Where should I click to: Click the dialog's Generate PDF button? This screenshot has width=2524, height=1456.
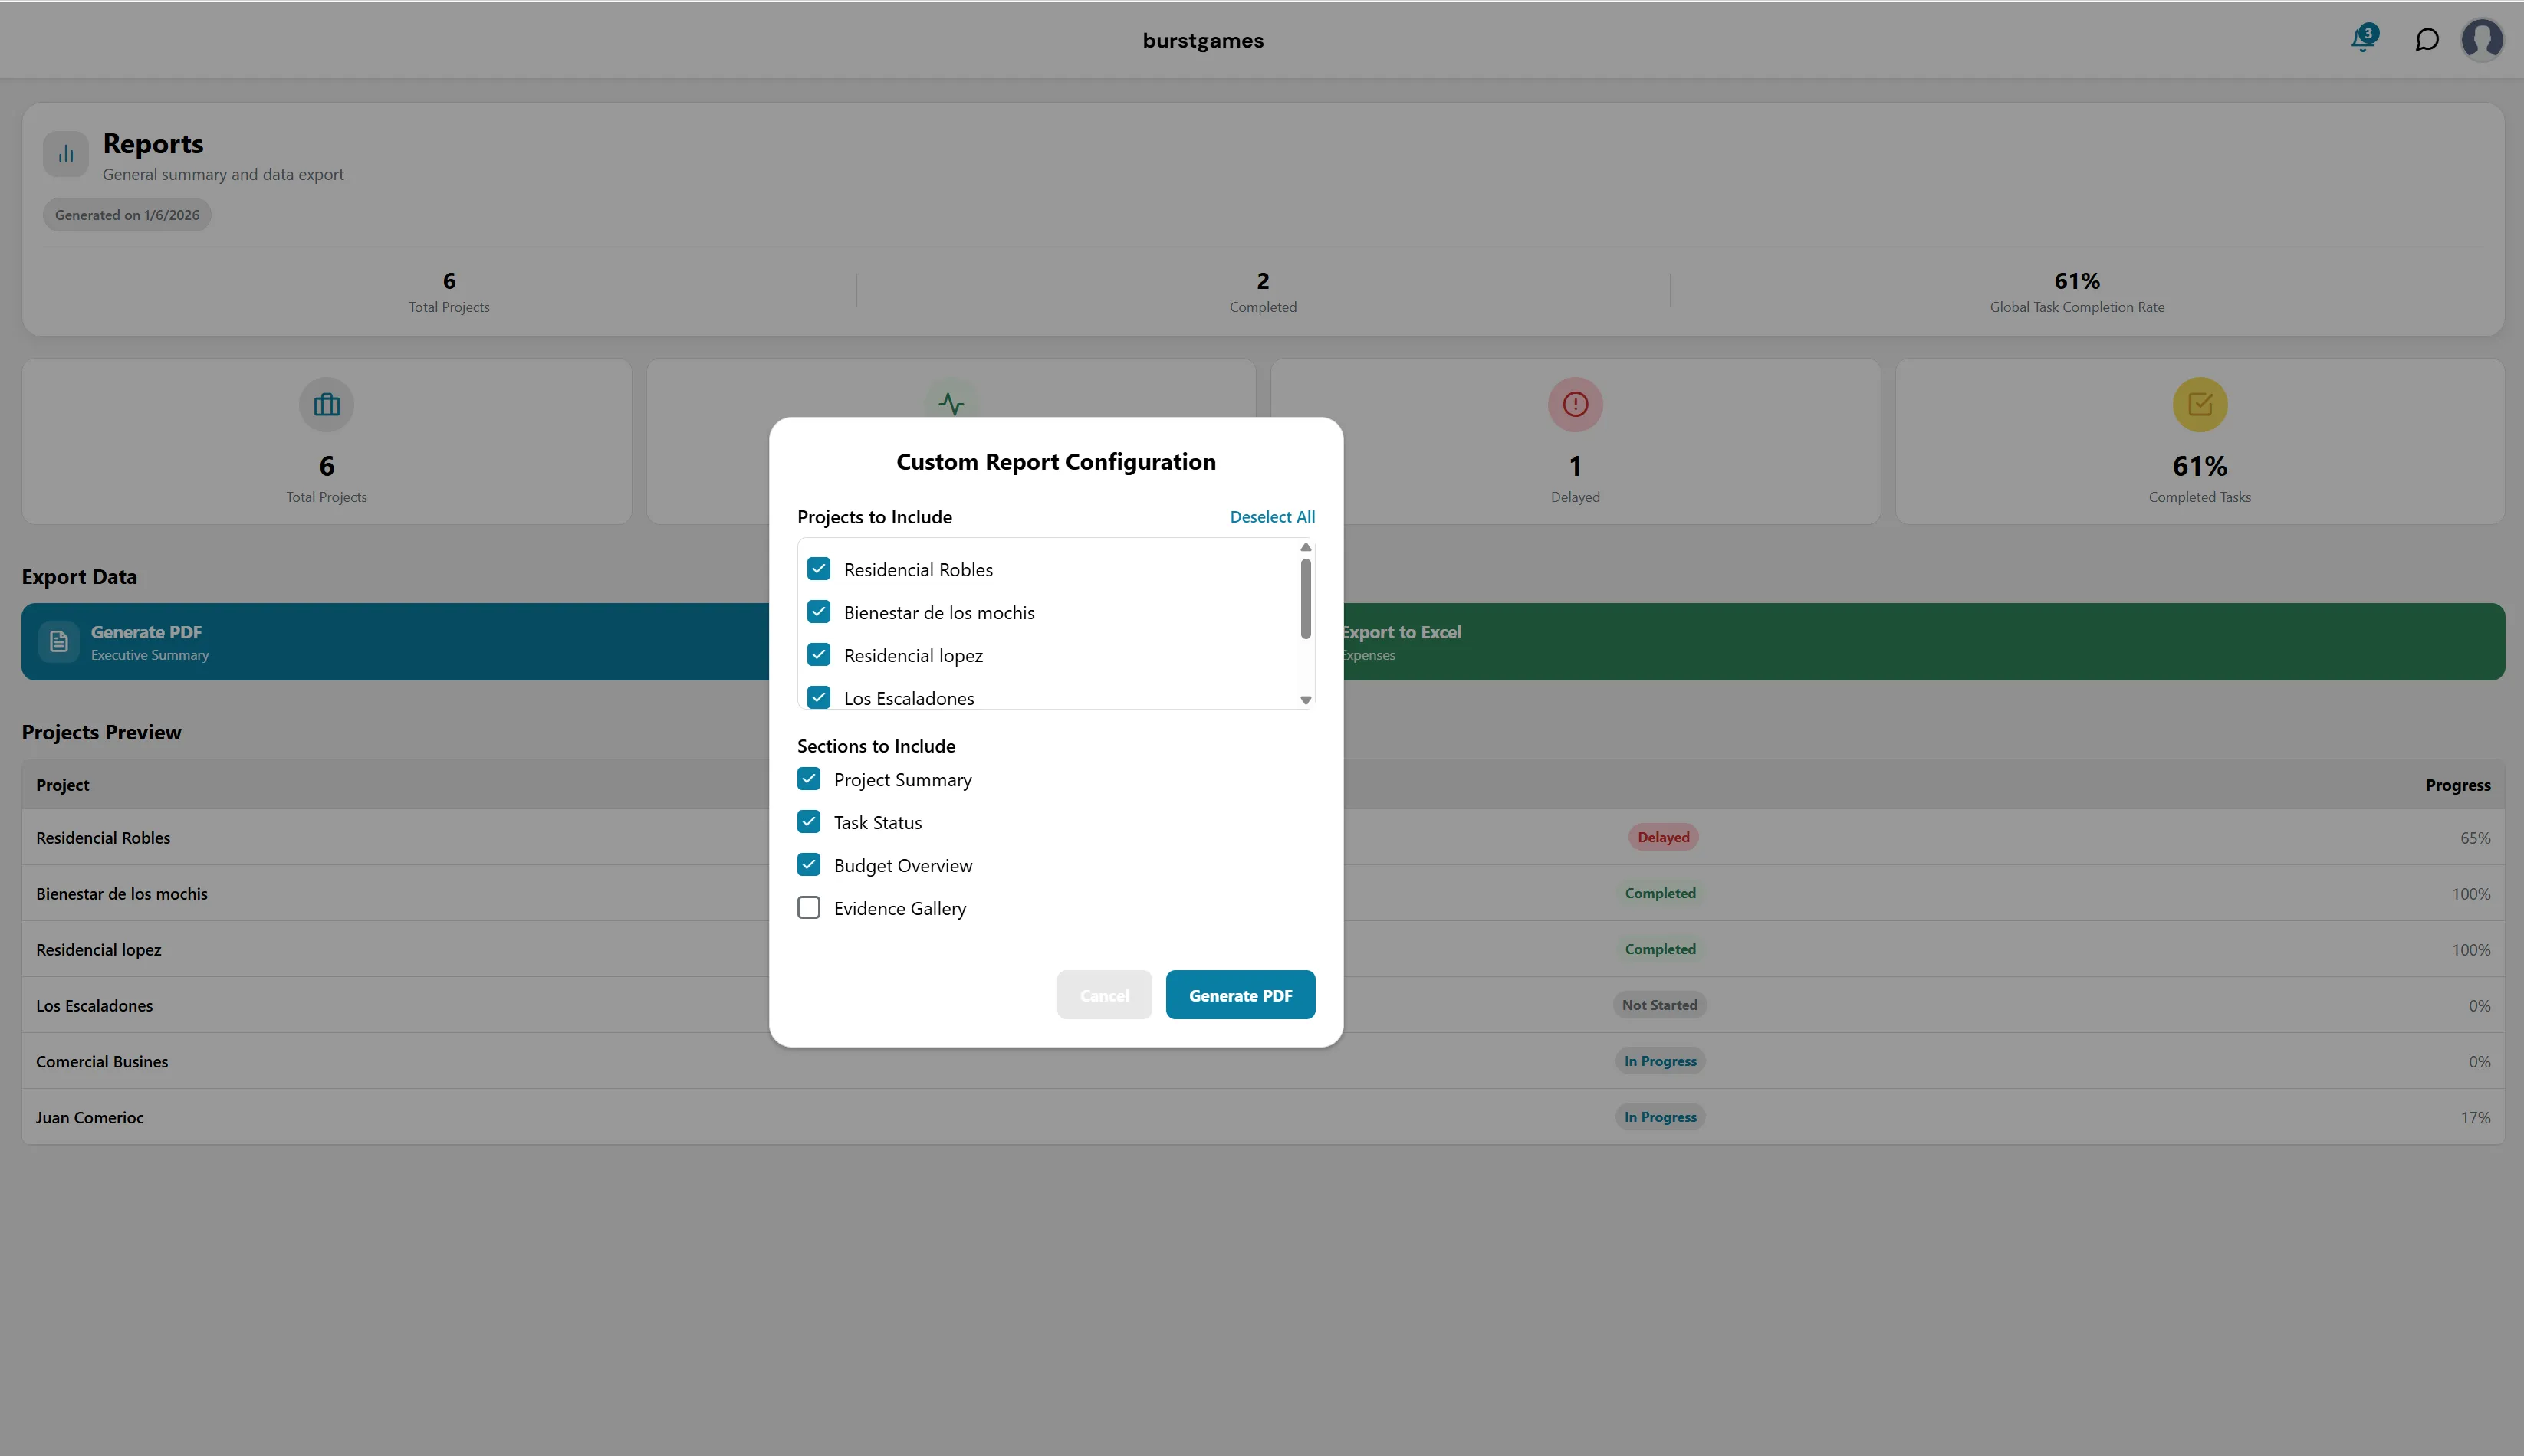pyautogui.click(x=1240, y=995)
